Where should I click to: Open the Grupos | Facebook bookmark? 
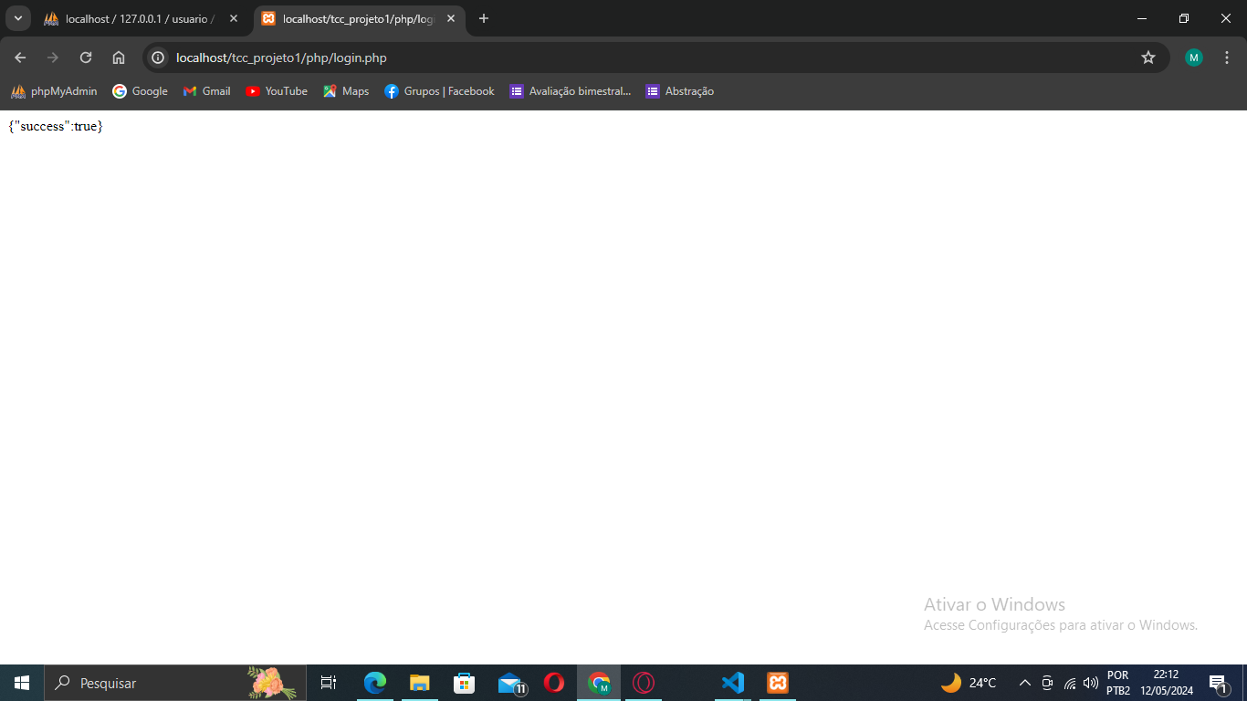pos(439,91)
